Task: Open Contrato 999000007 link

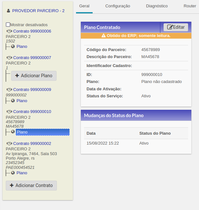Action: tap(32, 58)
